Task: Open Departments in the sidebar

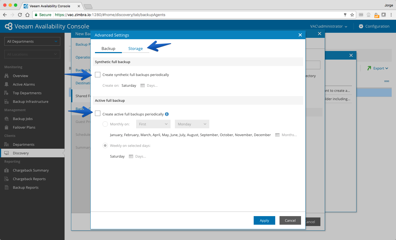Action: click(x=24, y=144)
